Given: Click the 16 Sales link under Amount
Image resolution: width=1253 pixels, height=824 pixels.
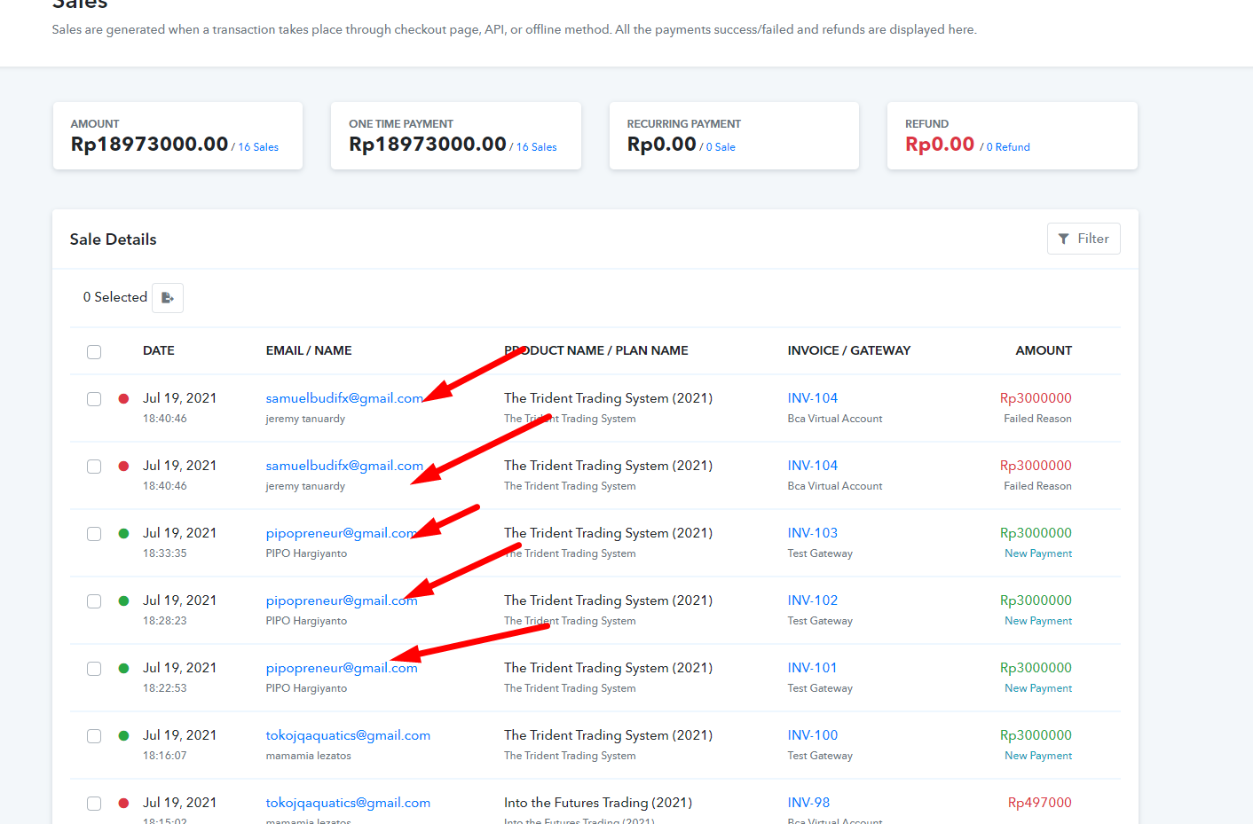Looking at the screenshot, I should [258, 147].
